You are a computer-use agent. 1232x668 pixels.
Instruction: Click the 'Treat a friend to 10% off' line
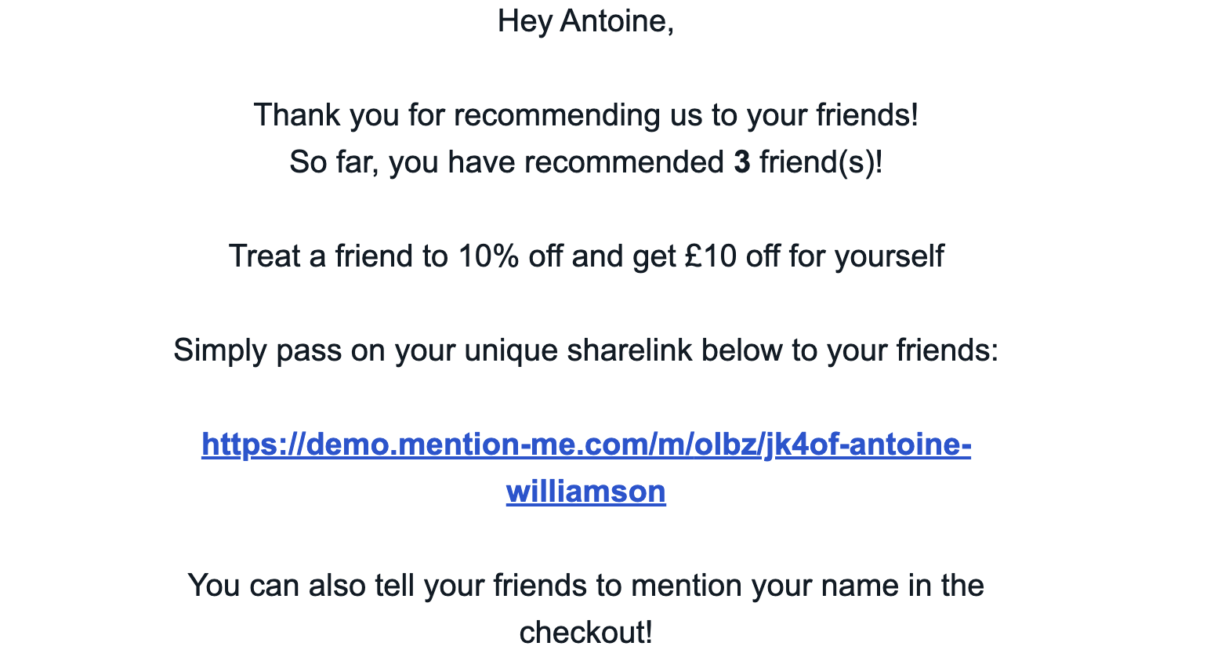(586, 256)
